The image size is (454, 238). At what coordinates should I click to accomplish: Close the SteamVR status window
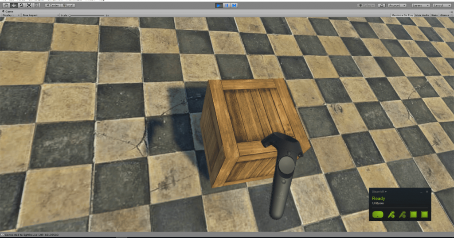(427, 192)
